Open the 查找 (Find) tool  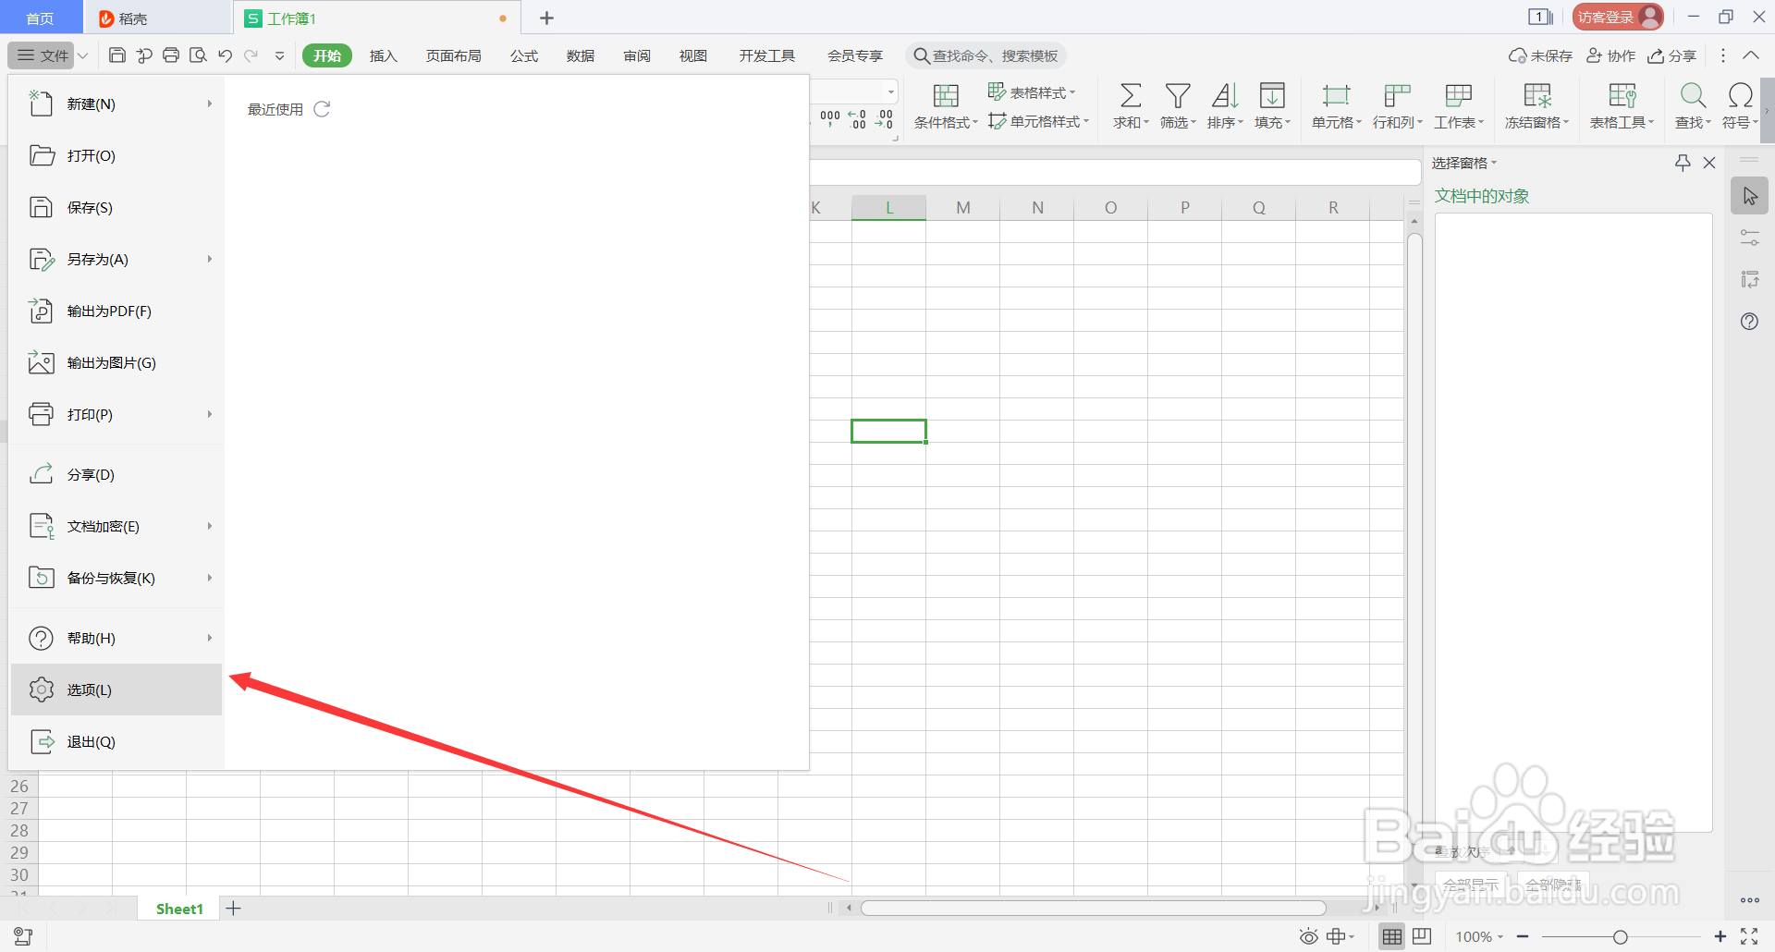pyautogui.click(x=1692, y=104)
